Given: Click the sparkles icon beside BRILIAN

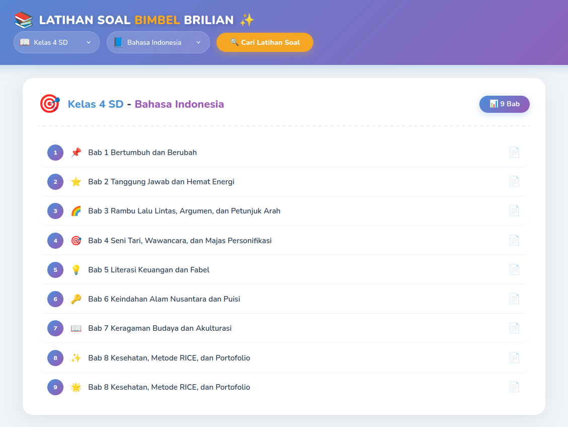Looking at the screenshot, I should (x=247, y=20).
